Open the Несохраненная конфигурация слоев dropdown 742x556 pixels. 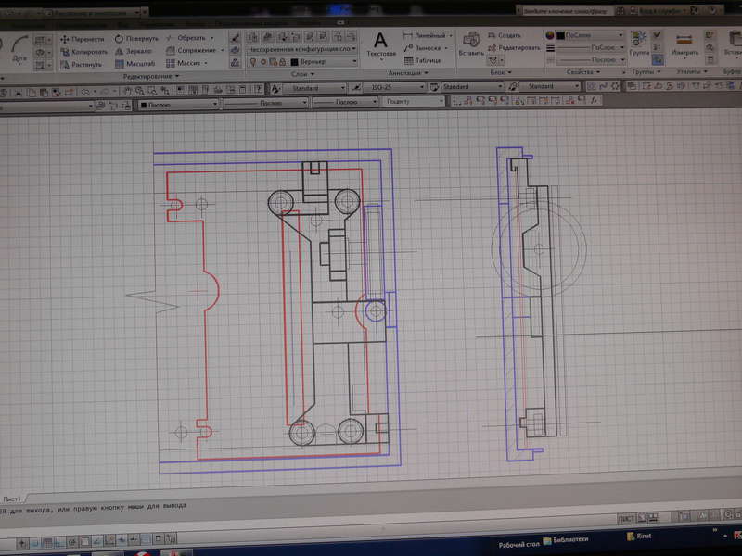(301, 49)
